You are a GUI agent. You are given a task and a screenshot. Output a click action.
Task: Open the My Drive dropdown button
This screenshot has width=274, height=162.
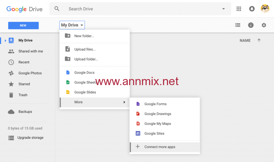click(x=72, y=25)
